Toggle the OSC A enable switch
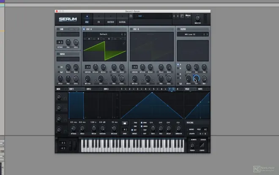 (x=84, y=29)
